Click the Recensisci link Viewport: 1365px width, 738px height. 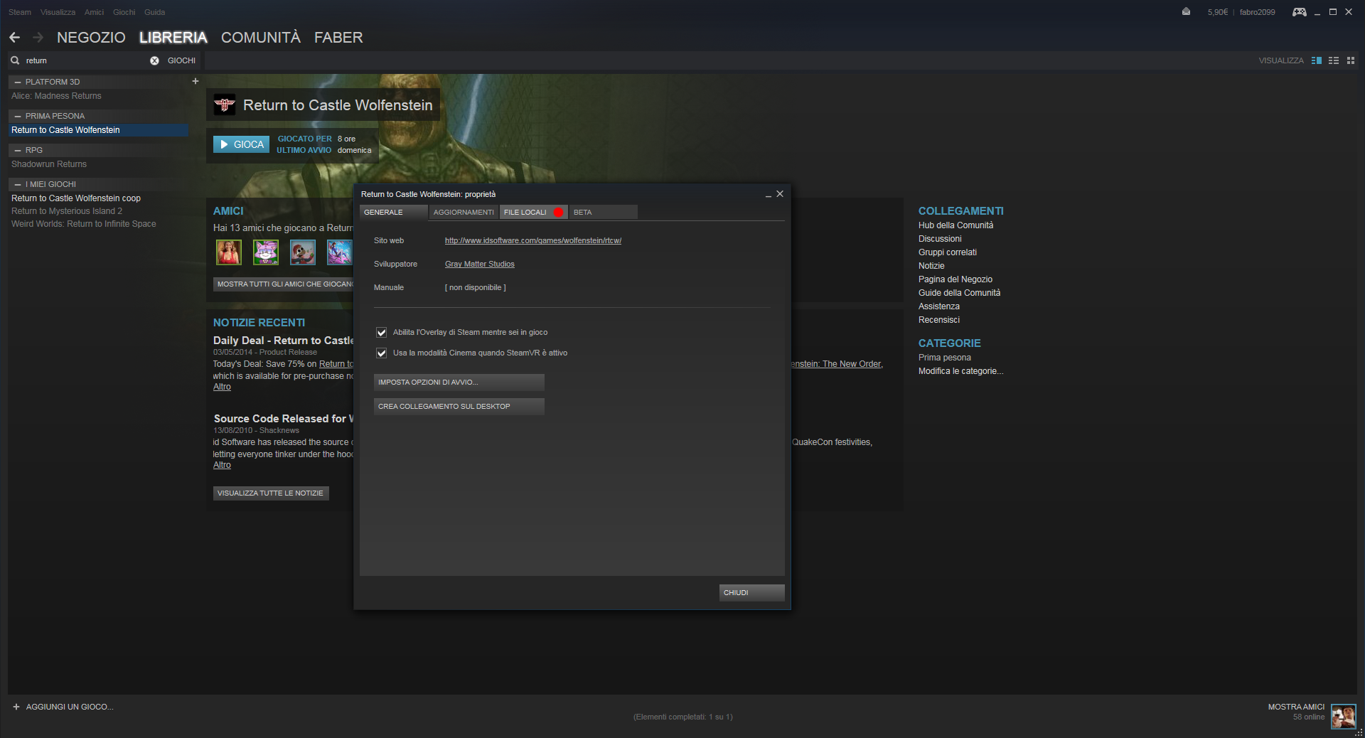pyautogui.click(x=939, y=320)
